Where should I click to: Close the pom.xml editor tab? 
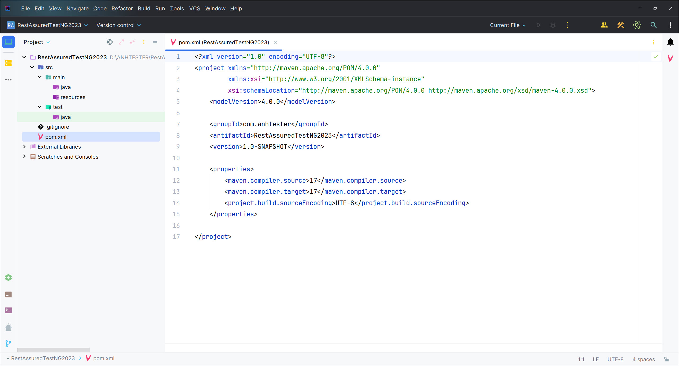pos(275,42)
